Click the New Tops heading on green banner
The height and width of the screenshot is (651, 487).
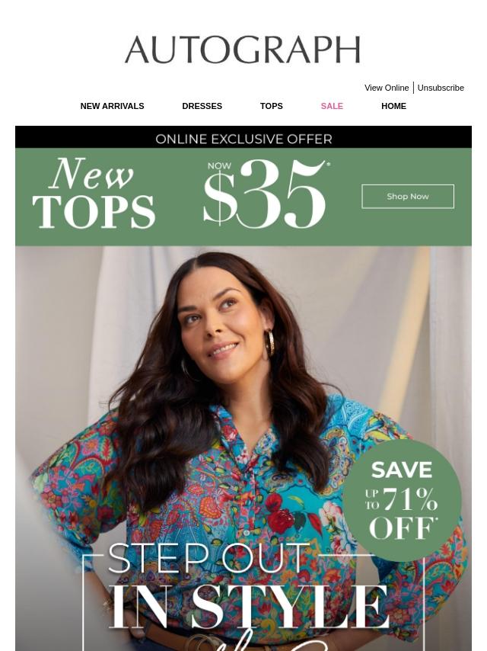[x=94, y=193]
